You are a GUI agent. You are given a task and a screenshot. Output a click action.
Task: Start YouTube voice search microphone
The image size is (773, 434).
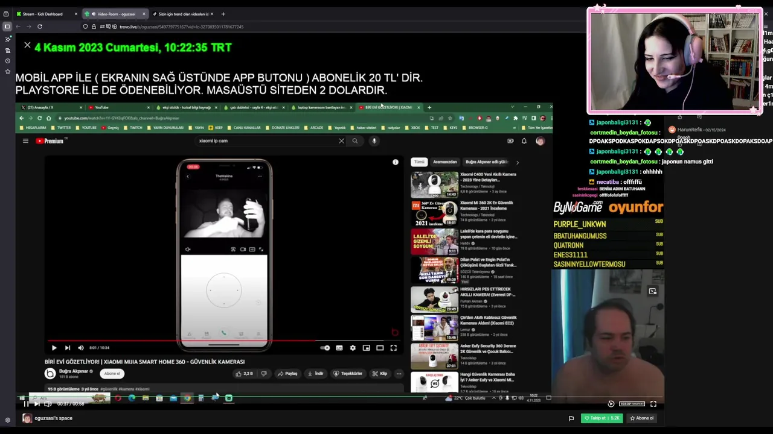point(374,141)
